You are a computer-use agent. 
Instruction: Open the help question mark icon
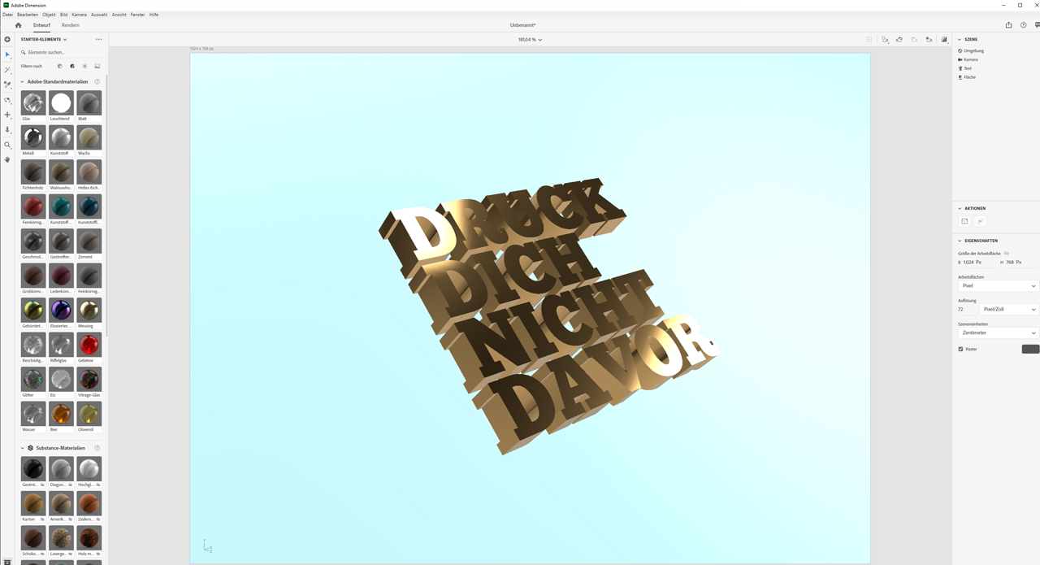[x=1024, y=25]
